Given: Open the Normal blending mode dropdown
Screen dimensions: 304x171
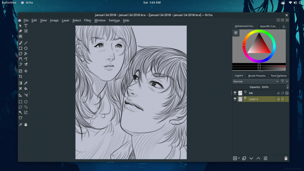Looking at the screenshot, I should [x=256, y=82].
